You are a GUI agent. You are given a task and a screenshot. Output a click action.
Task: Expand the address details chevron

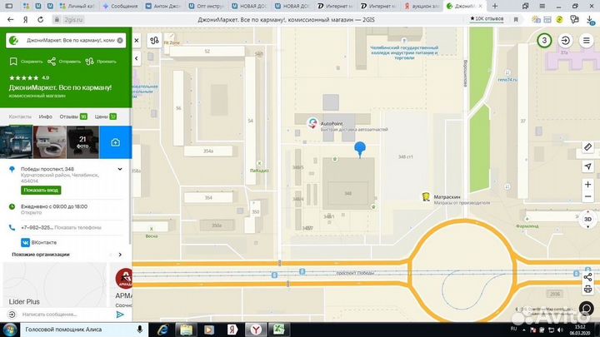122,169
